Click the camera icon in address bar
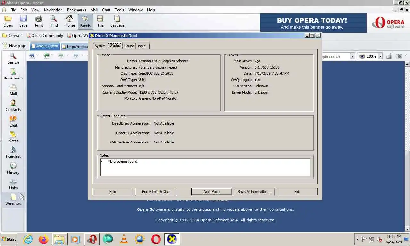Screen dimensions: 410x246 coord(399,56)
